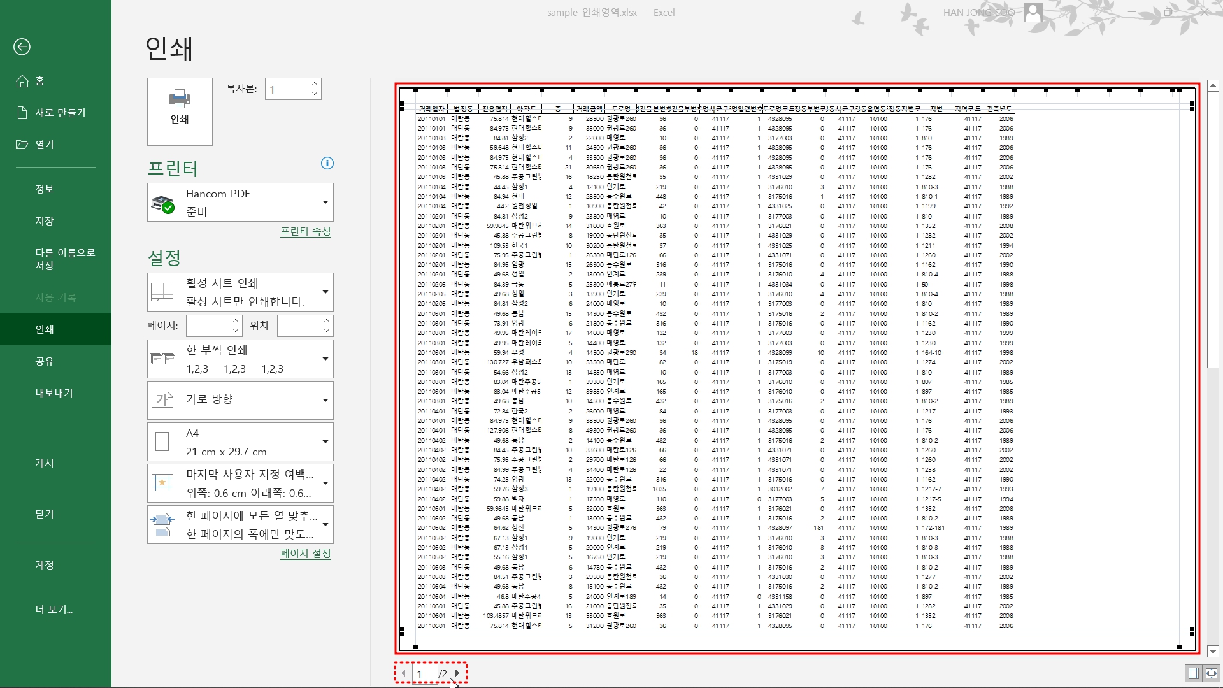Click the current page number field
Viewport: 1223px width, 688px height.
[424, 674]
